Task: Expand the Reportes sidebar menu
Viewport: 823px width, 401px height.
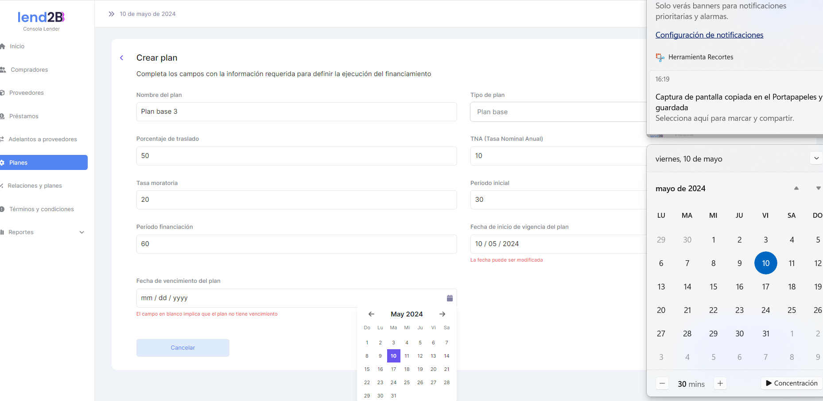Action: point(82,232)
